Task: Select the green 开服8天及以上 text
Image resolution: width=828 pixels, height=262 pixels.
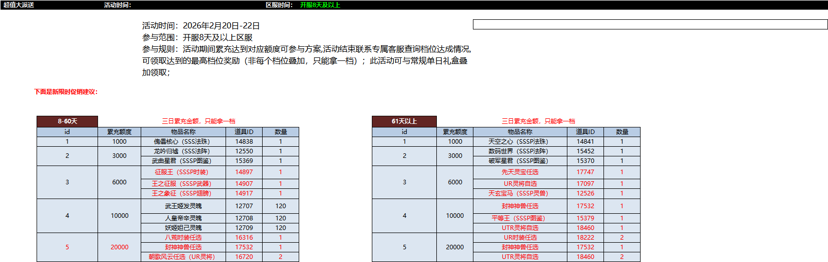Action: (x=320, y=5)
